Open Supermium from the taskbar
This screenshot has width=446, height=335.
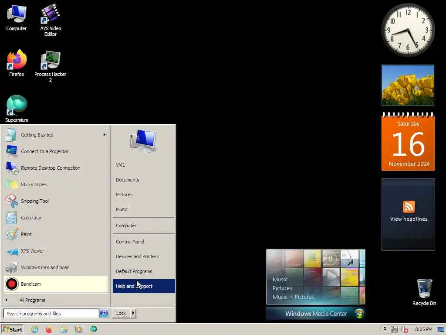(x=94, y=329)
